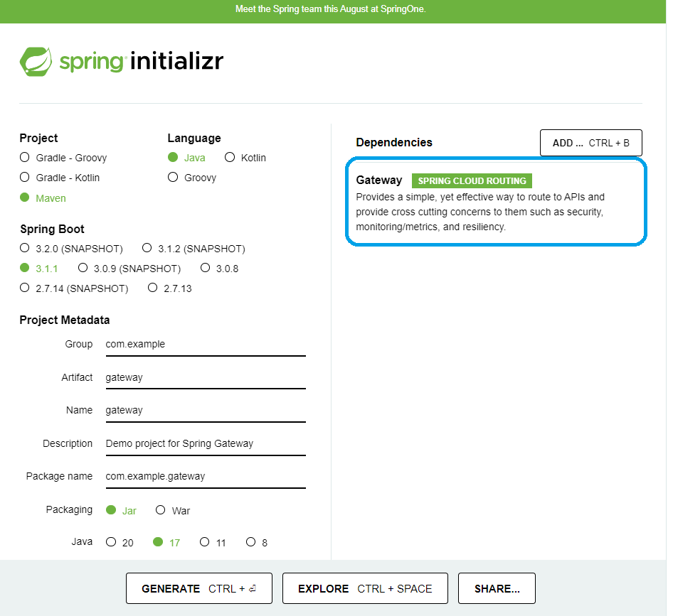The height and width of the screenshot is (616, 673).
Task: Select Java version 8
Action: (257, 542)
